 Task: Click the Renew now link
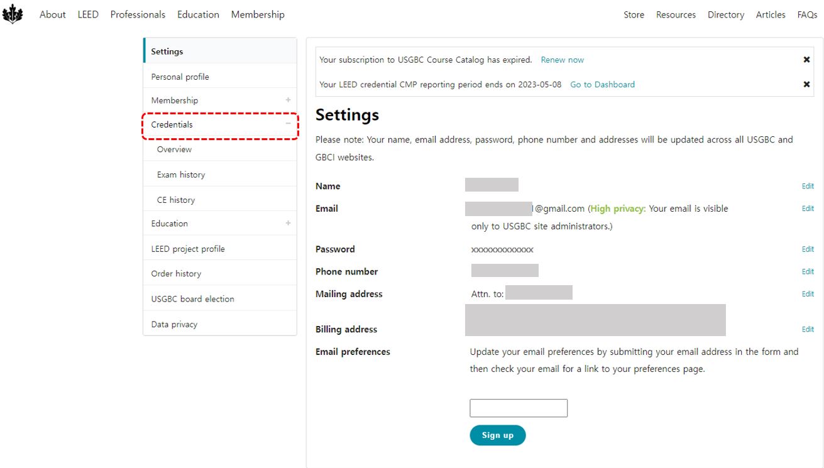(x=563, y=60)
